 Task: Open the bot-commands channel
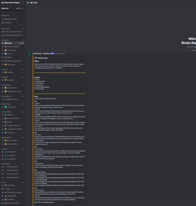pyautogui.click(x=12, y=118)
